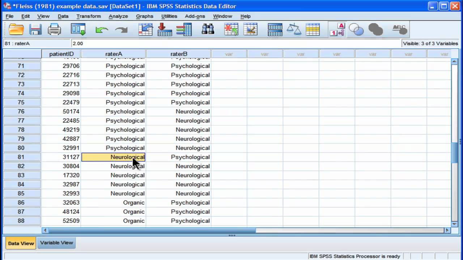Open the Transform menu

click(89, 16)
